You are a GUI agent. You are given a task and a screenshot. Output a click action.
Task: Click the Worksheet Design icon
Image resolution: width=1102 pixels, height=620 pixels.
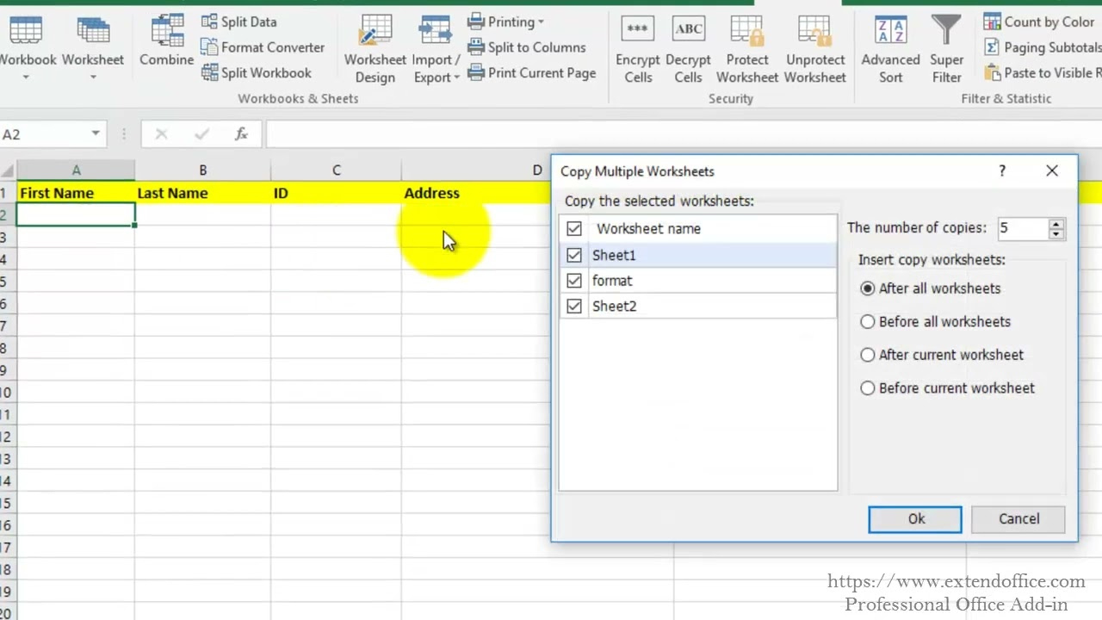(x=375, y=32)
